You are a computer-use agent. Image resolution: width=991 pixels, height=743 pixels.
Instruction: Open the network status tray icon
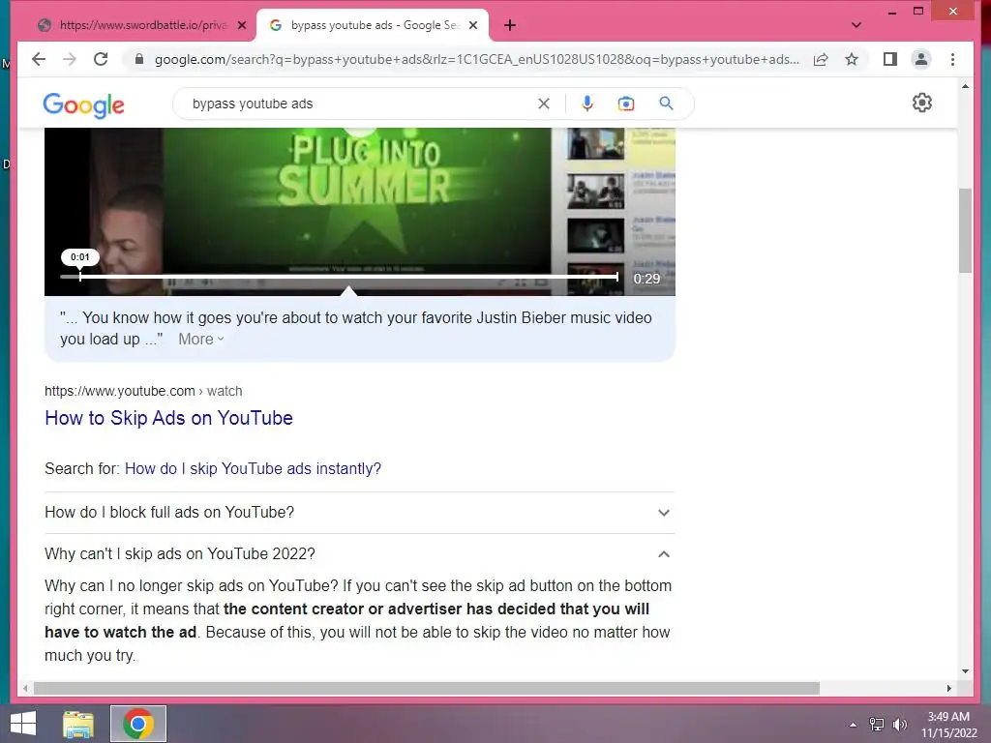click(877, 725)
